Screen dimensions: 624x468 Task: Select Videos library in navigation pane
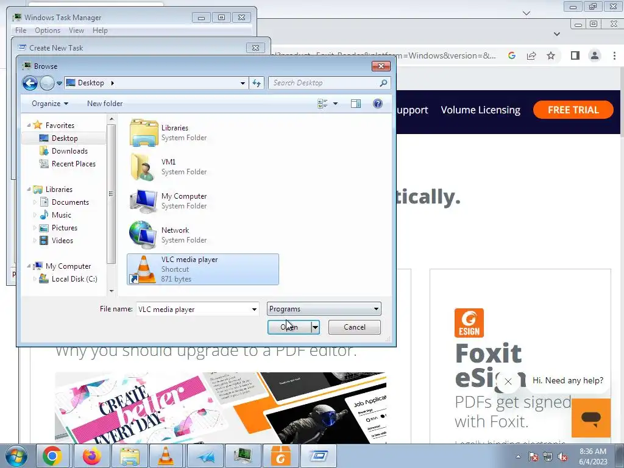[x=62, y=240]
